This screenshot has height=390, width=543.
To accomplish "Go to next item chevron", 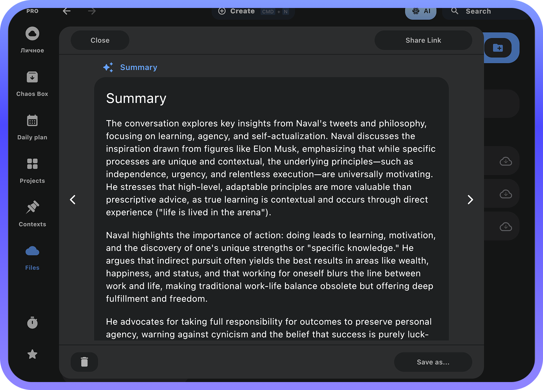I will [x=470, y=199].
